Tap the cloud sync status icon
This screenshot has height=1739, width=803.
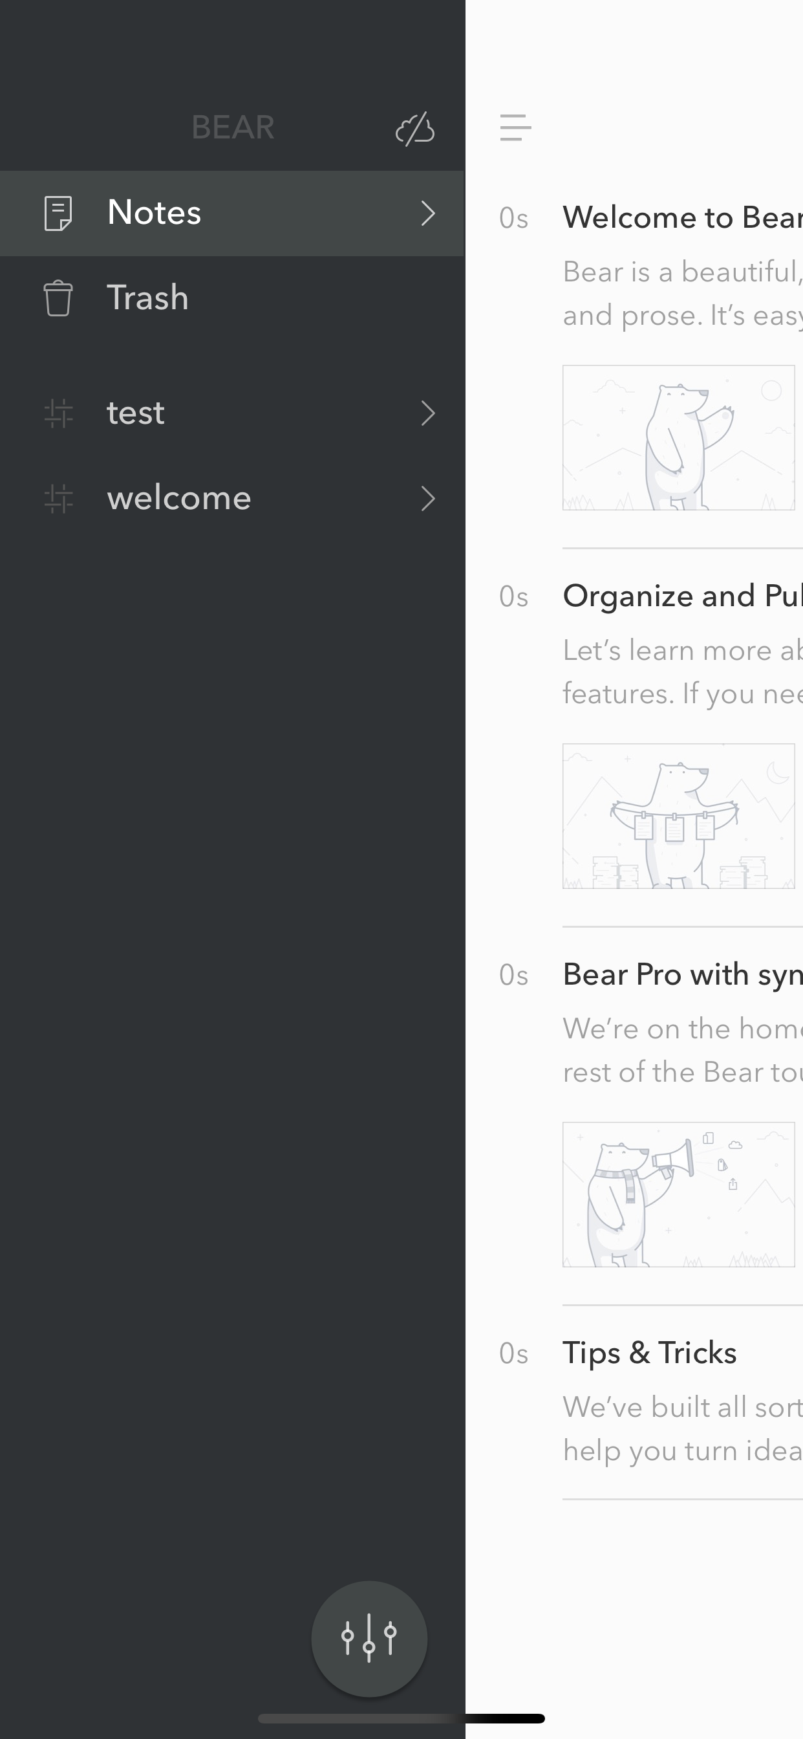click(x=415, y=129)
